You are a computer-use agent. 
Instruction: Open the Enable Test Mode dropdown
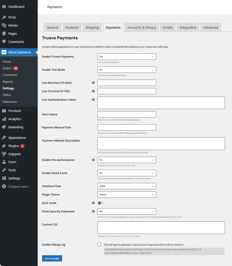click(127, 70)
